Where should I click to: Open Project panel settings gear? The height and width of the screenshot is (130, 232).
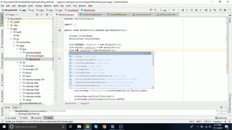point(47,14)
